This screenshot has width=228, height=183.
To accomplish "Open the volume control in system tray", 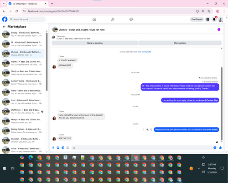I will 203,172.
